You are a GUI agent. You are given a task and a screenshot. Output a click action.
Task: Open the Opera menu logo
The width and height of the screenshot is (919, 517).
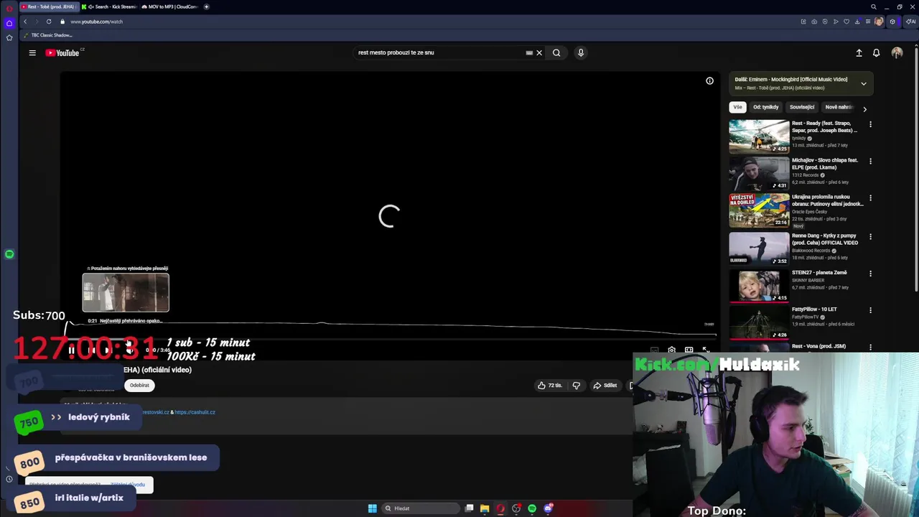coord(9,8)
